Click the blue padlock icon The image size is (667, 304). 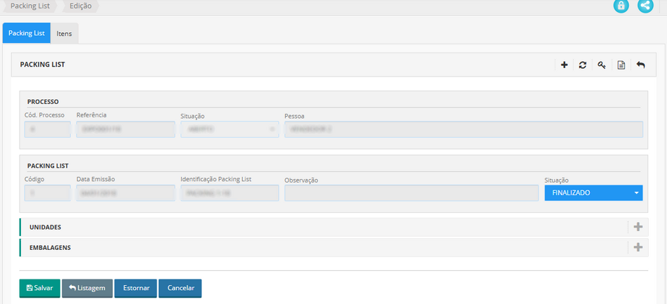(x=621, y=6)
